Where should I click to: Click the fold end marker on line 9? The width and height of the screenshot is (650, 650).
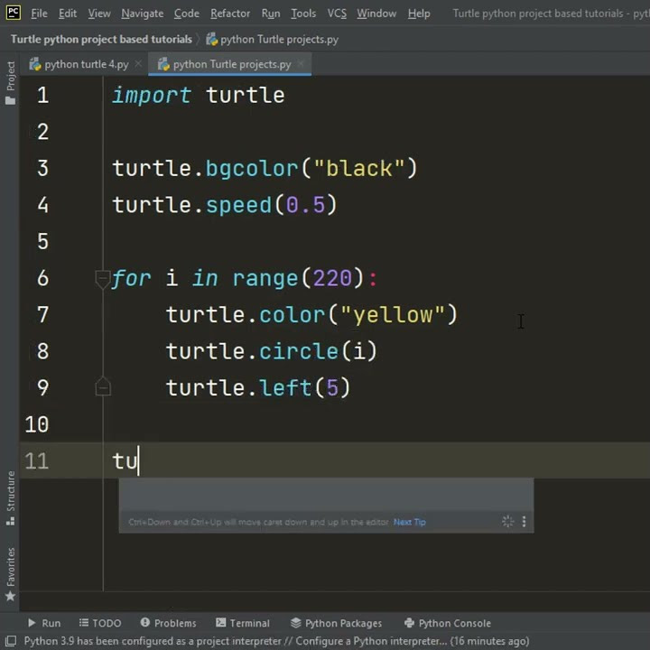[x=102, y=386]
